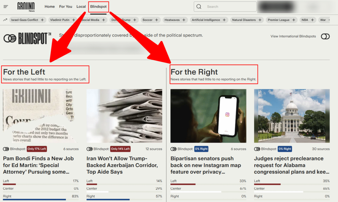Open Pam Bondi Ed Martin headline
Screen dimensions: 338x202
38,165
